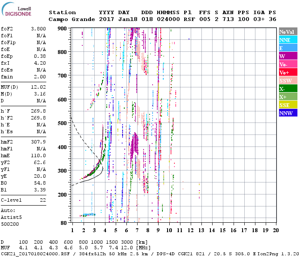This screenshot has height=257, width=300.
Task: Click the B1 value 3.39
Action: point(40,190)
